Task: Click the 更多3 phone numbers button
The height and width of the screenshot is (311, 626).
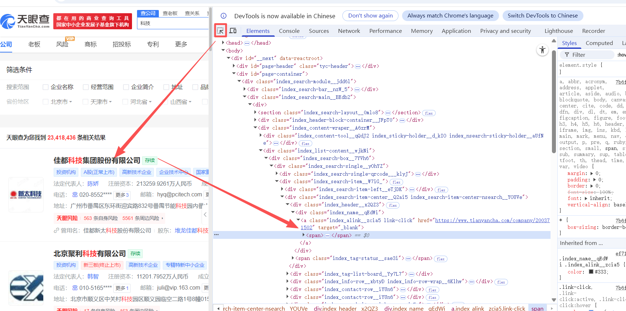Action: pyautogui.click(x=122, y=195)
